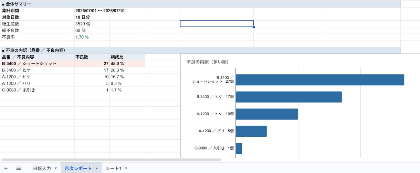This screenshot has height=173, width=420.
Task: Switch to the 日報入力 sheet tab
Action: pyautogui.click(x=42, y=168)
